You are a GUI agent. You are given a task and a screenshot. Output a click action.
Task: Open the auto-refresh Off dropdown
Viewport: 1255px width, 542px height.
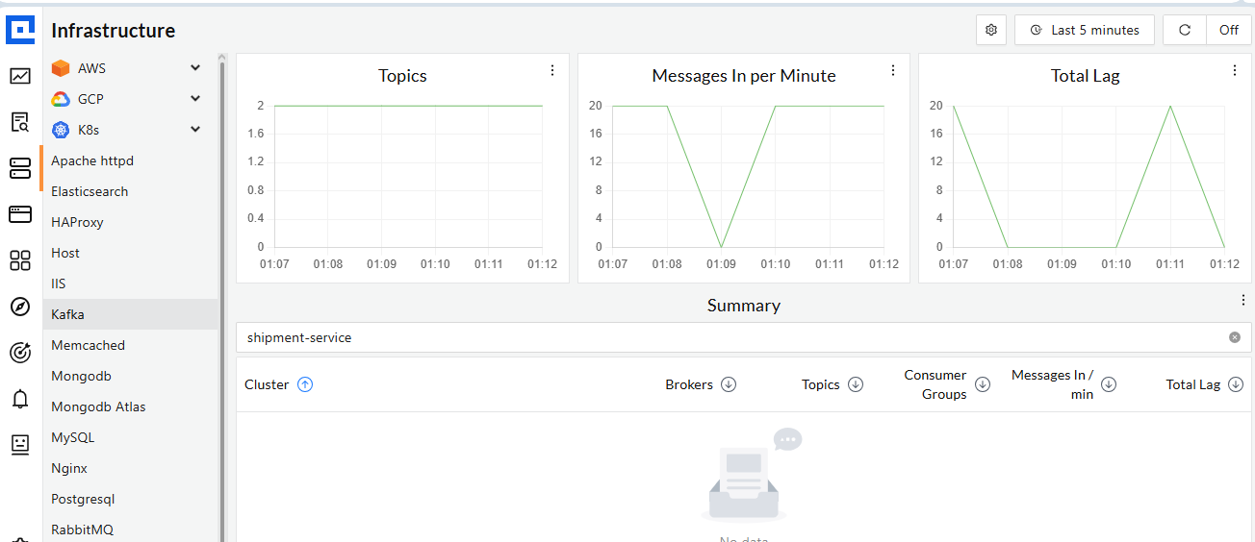point(1229,30)
